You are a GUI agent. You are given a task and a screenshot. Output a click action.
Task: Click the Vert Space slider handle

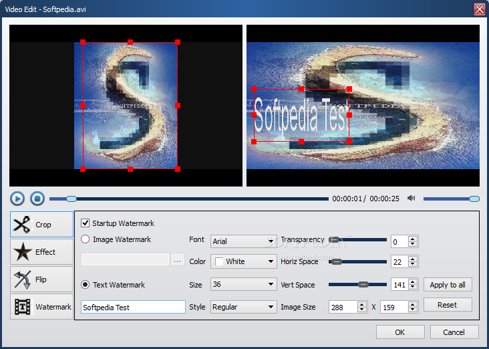coord(363,284)
